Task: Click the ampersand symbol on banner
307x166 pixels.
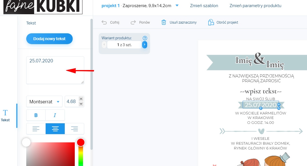Action: coord(259,59)
